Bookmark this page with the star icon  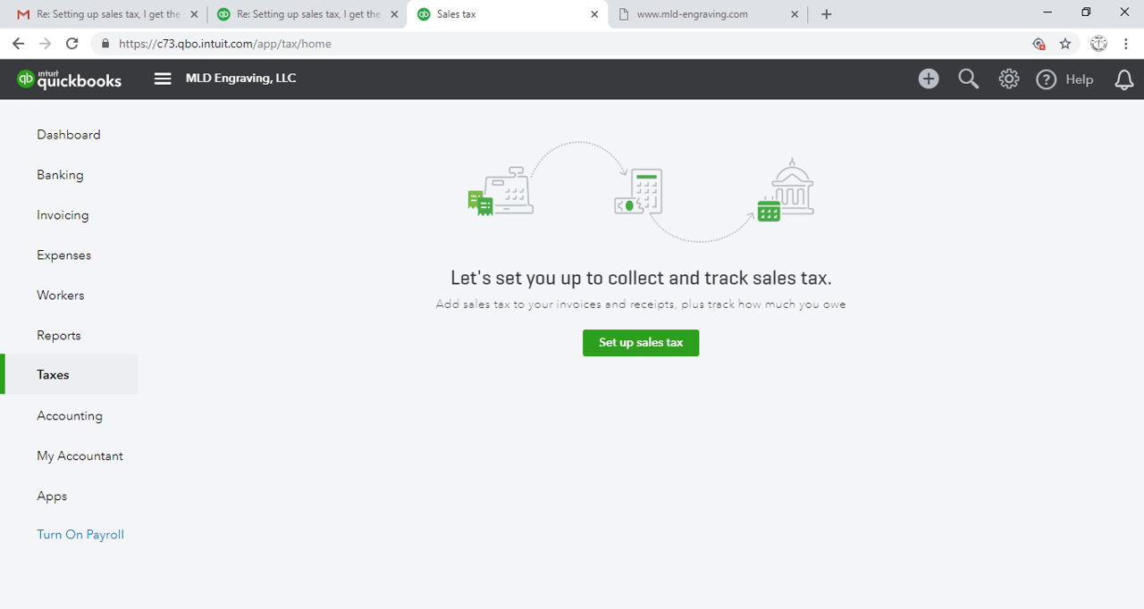coord(1065,43)
